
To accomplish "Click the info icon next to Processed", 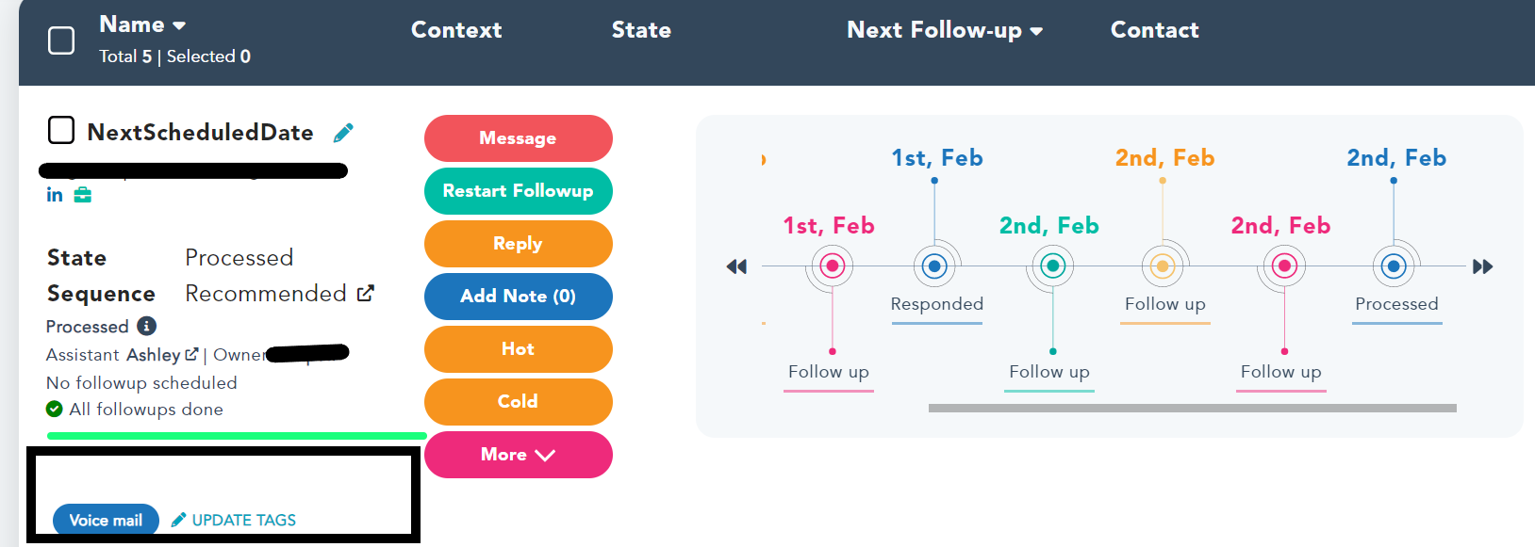I will [x=146, y=326].
